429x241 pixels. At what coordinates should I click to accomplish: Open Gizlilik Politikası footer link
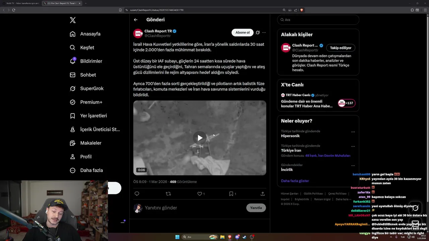tap(313, 193)
